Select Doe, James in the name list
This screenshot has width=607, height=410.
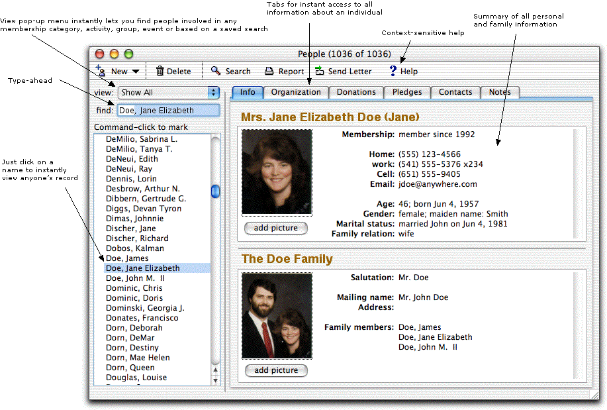tap(127, 258)
